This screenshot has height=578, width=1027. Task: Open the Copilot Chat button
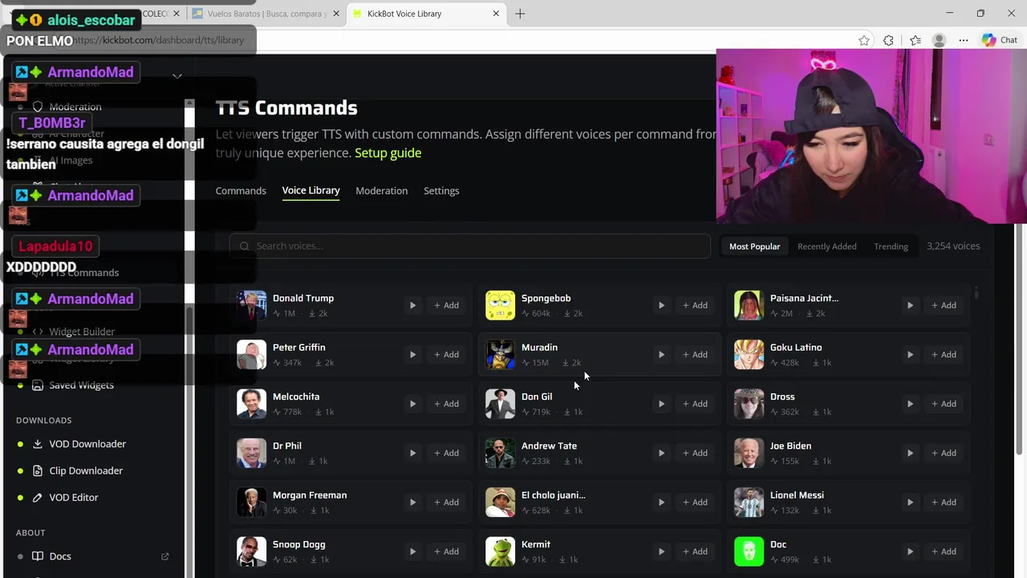pos(1000,40)
